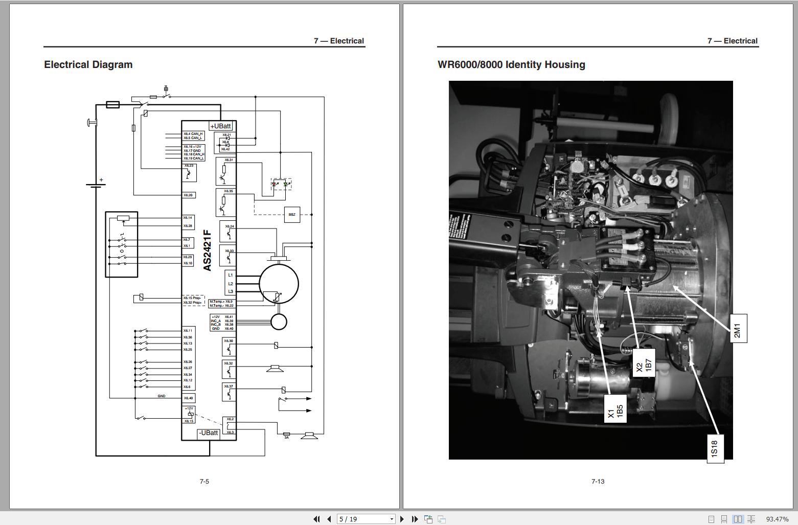798x525 pixels.
Task: Toggle two-page facing view
Action: tap(738, 519)
